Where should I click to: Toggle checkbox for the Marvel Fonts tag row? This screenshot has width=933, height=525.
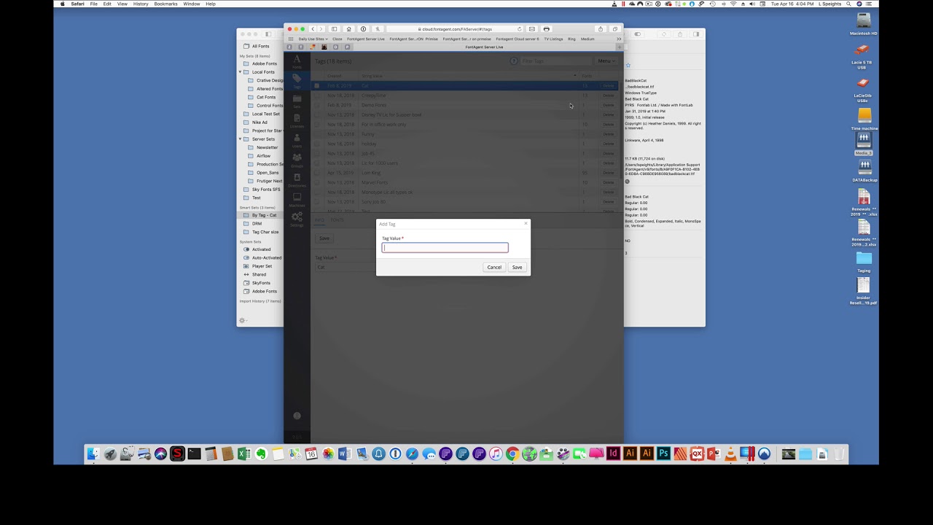coord(317,182)
